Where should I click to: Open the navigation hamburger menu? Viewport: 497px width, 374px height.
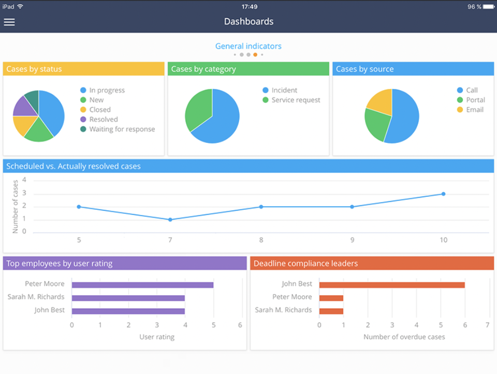point(9,22)
